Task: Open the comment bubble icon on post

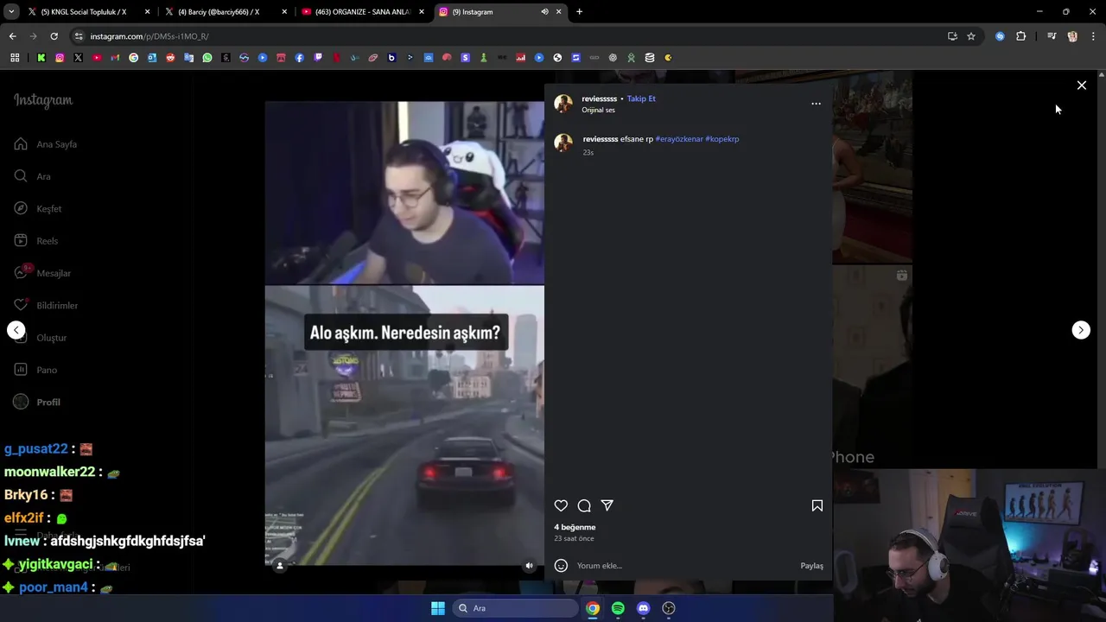Action: click(584, 505)
